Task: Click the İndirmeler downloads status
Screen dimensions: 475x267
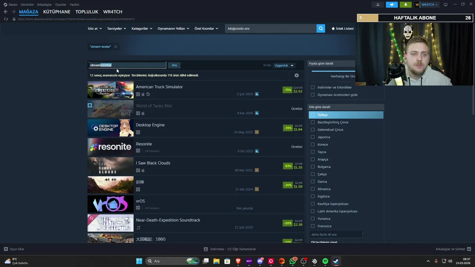Action: pyautogui.click(x=230, y=249)
